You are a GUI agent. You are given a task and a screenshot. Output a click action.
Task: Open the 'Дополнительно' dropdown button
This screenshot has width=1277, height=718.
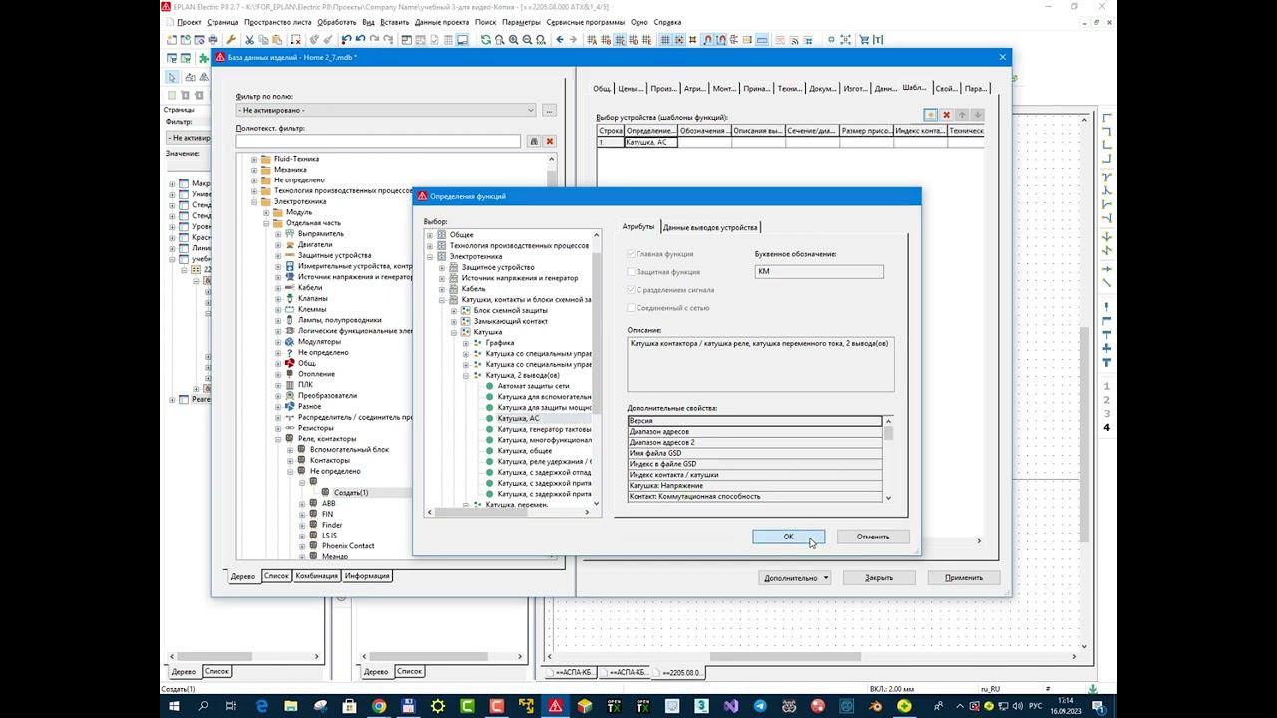pyautogui.click(x=795, y=577)
